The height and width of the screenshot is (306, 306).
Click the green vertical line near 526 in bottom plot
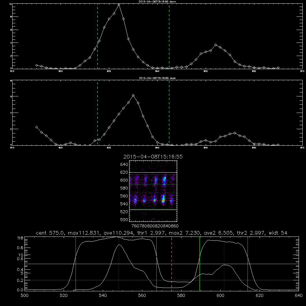76,263
